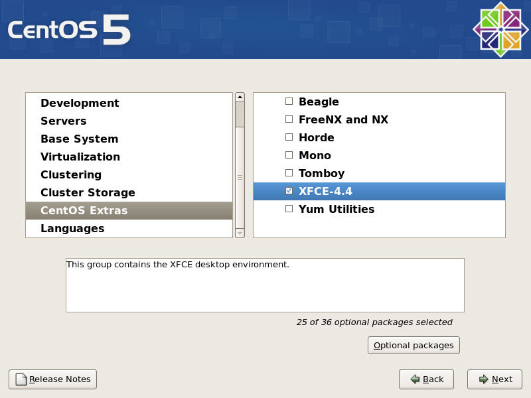
Task: Open the Release Notes
Action: click(x=53, y=379)
